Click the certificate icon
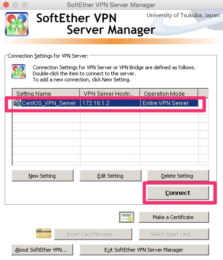This screenshot has height=260, width=223. point(127,217)
